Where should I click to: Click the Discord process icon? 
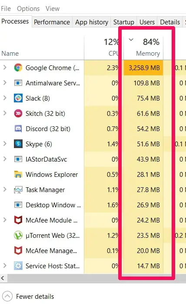[18, 128]
